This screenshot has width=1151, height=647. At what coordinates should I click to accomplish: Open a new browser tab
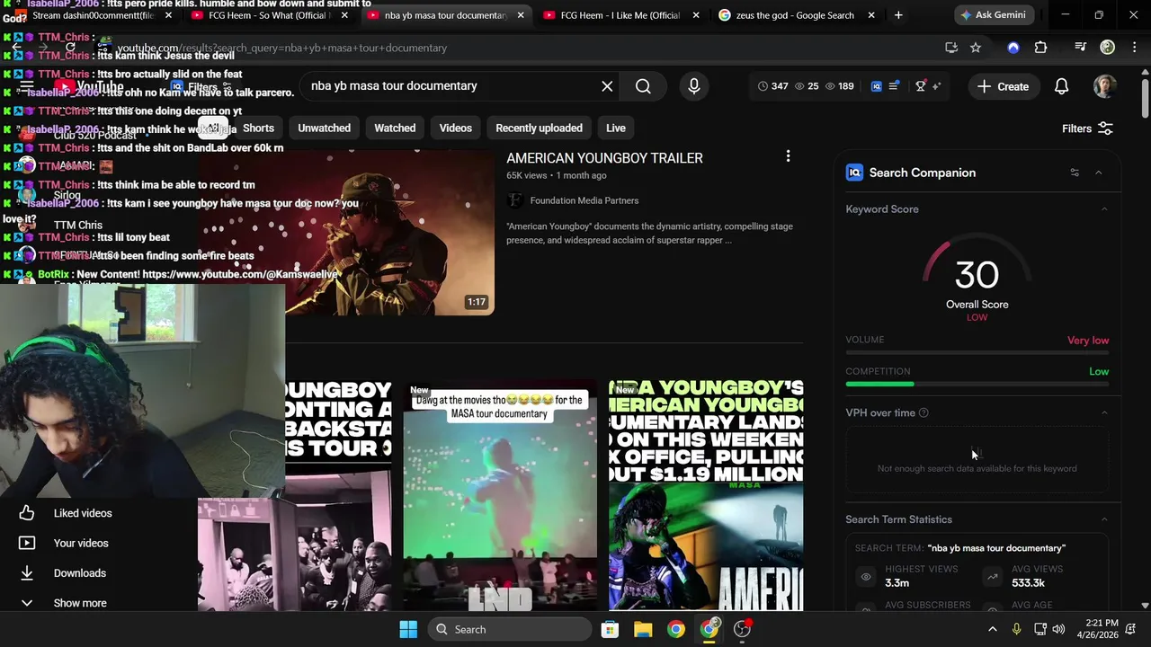coord(898,15)
